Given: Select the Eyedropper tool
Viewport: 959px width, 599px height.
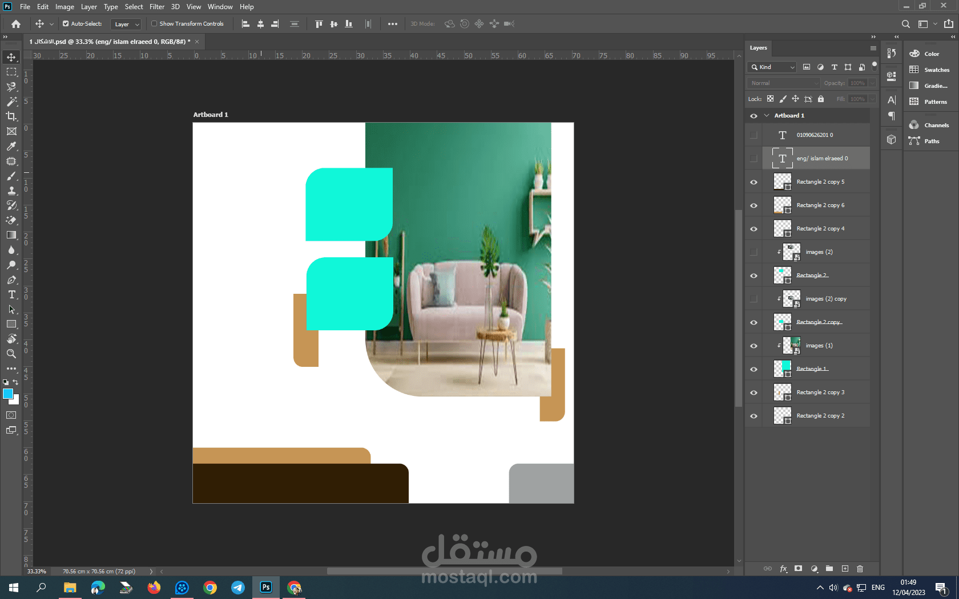Looking at the screenshot, I should 11,146.
